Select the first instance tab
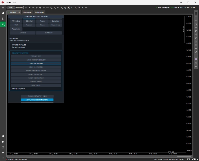 point(14,12)
